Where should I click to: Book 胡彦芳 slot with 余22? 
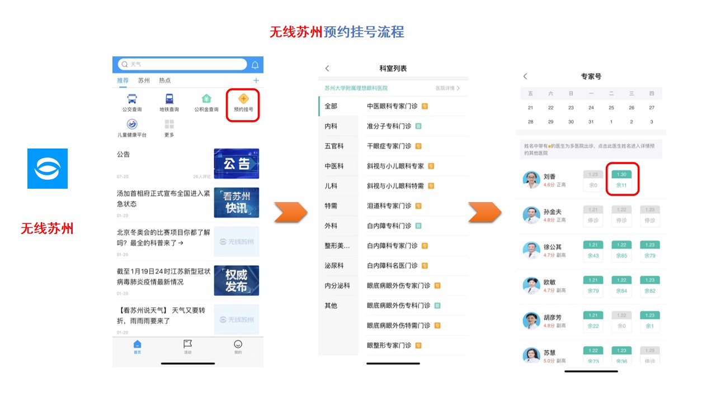pyautogui.click(x=593, y=320)
